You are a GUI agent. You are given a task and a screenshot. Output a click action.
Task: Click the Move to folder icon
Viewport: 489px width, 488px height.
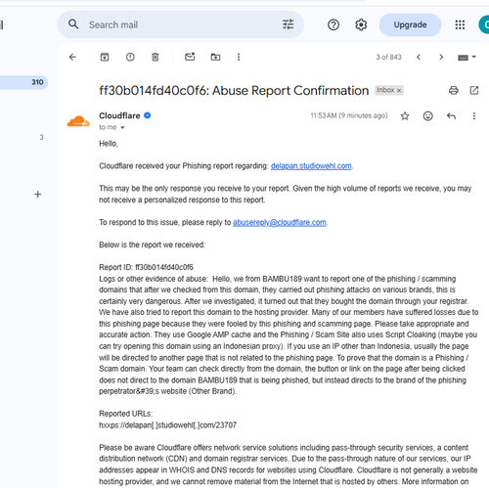point(215,57)
